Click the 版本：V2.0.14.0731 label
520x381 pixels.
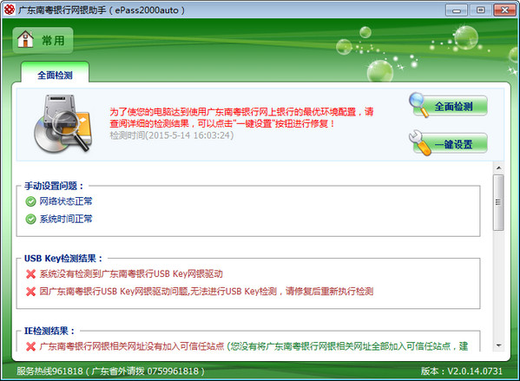click(x=462, y=371)
